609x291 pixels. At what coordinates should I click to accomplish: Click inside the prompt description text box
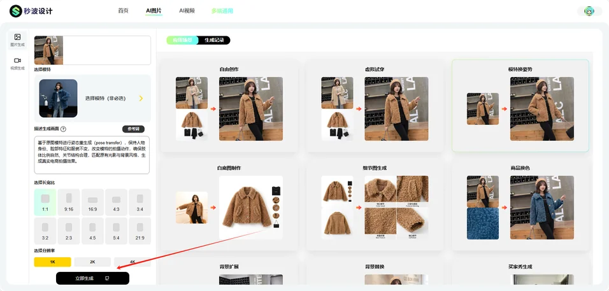point(92,155)
